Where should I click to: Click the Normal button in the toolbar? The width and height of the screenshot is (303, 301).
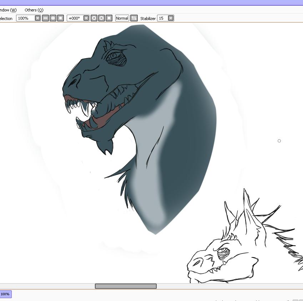[122, 18]
